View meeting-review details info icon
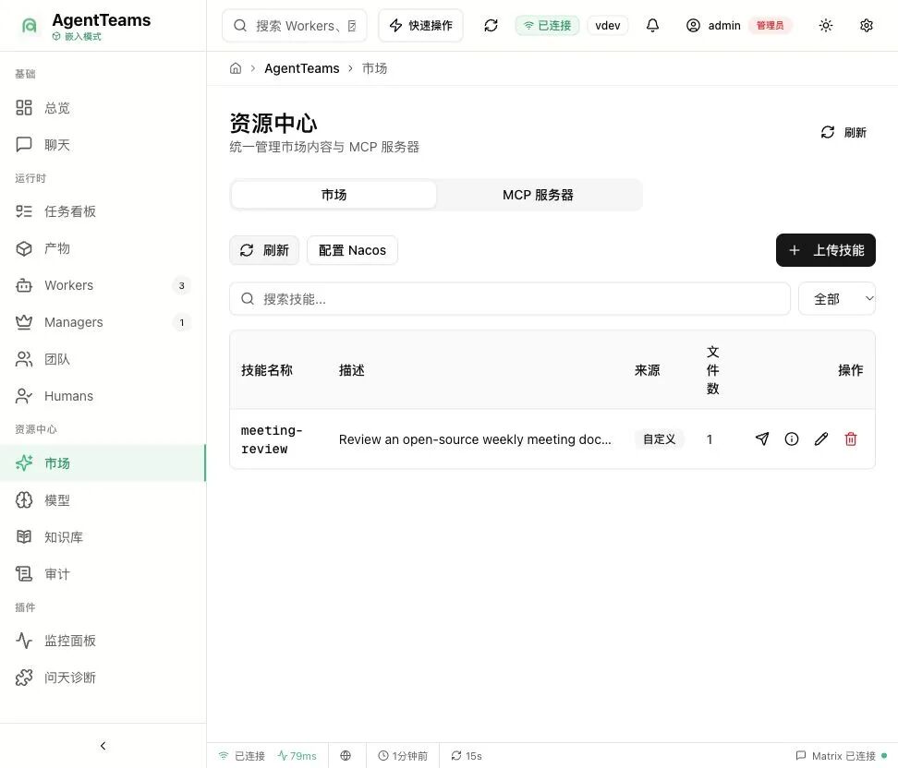This screenshot has width=898, height=768. click(x=792, y=439)
